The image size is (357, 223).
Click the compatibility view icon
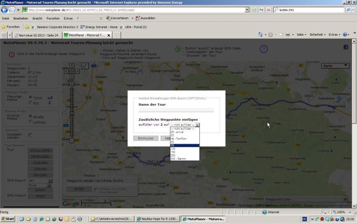click(254, 10)
